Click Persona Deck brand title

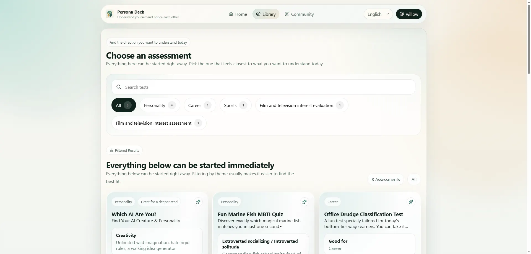tap(131, 12)
